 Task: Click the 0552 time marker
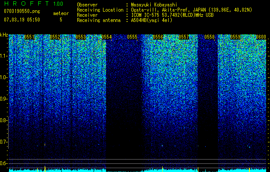coord(55,37)
